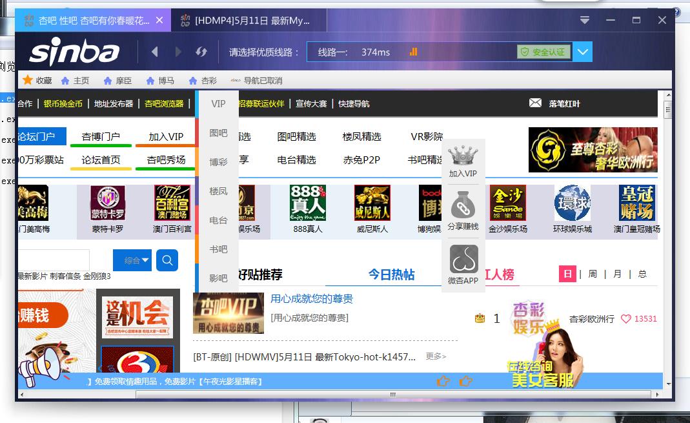Click the browser back arrow icon

(x=154, y=52)
